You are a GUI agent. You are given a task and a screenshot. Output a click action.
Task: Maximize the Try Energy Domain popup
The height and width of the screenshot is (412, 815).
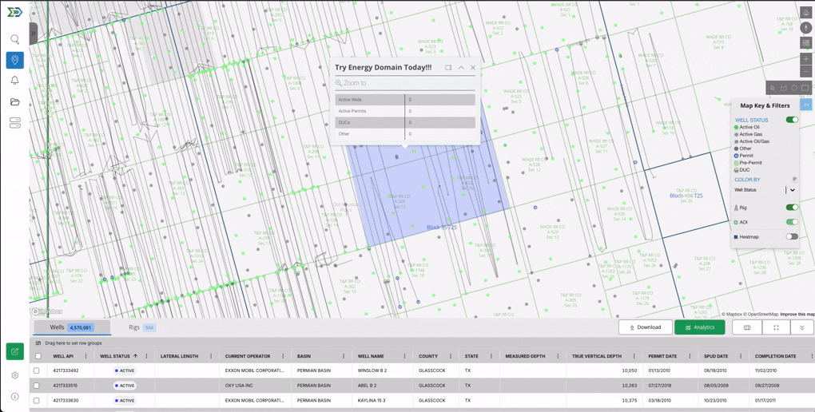(448, 68)
